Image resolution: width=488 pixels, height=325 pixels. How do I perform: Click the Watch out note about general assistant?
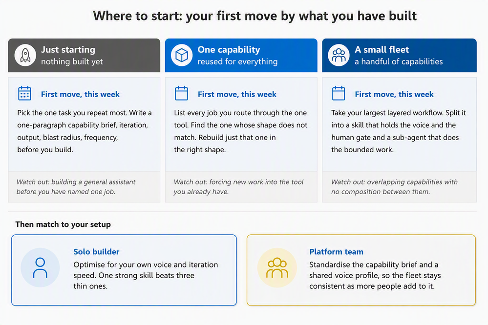coord(76,186)
